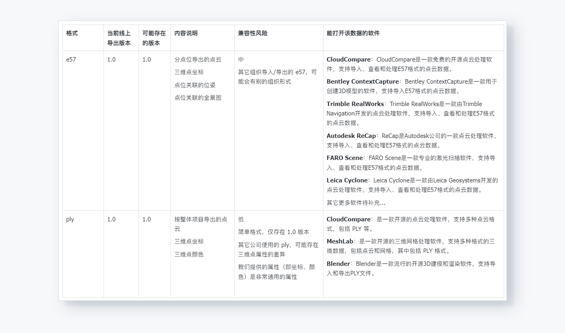
Task: Click bold 'Bentley ContextCapture' entry
Action: [363, 81]
